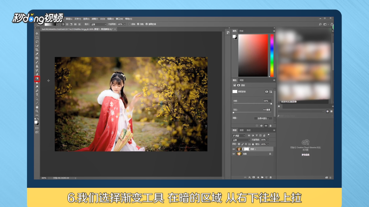Choose linear gradient type icon
This screenshot has width=369, height=207.
click(63, 24)
